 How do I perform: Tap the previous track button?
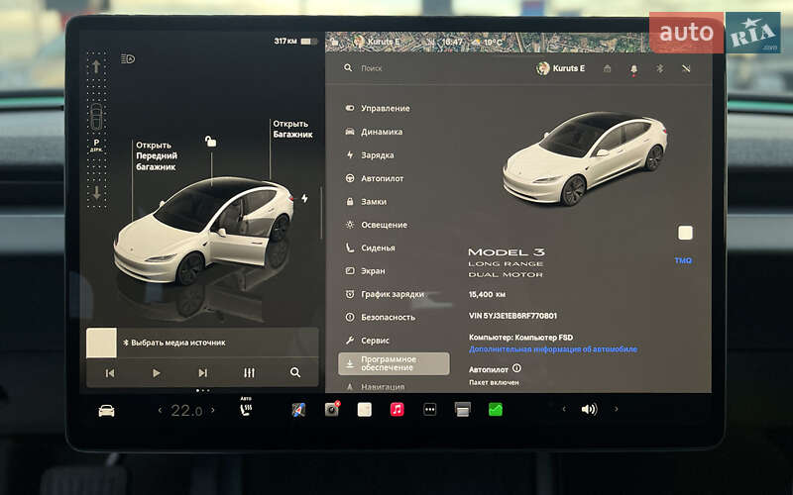click(x=110, y=373)
